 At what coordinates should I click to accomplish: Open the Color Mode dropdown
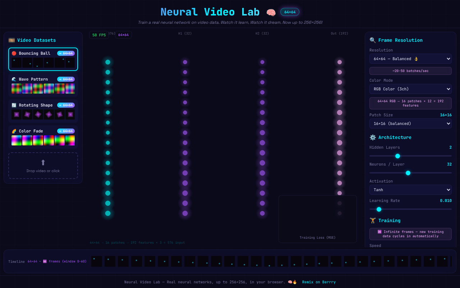(x=410, y=89)
